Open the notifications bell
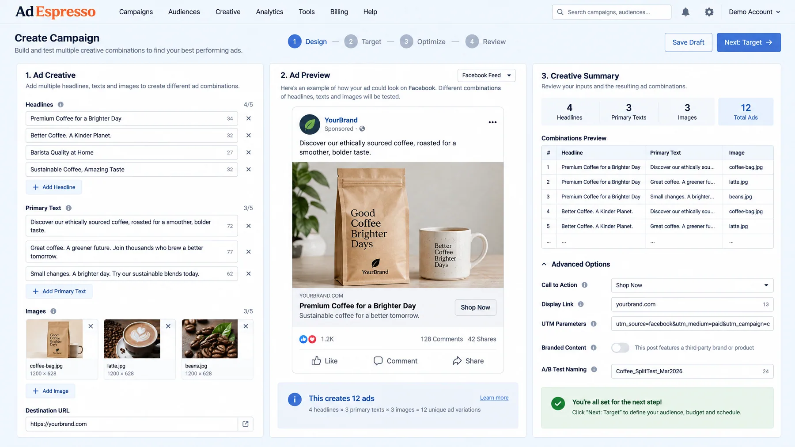 click(685, 12)
